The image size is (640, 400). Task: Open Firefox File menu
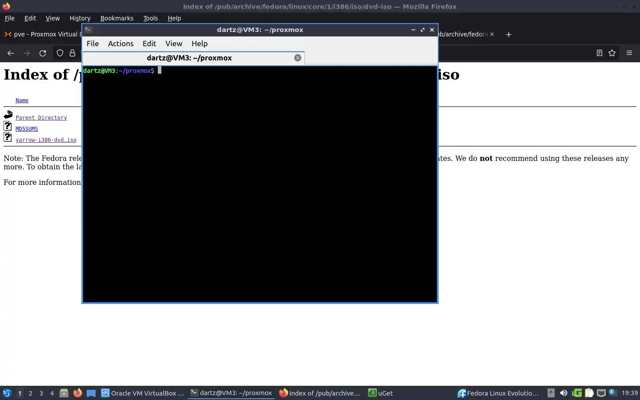point(9,18)
